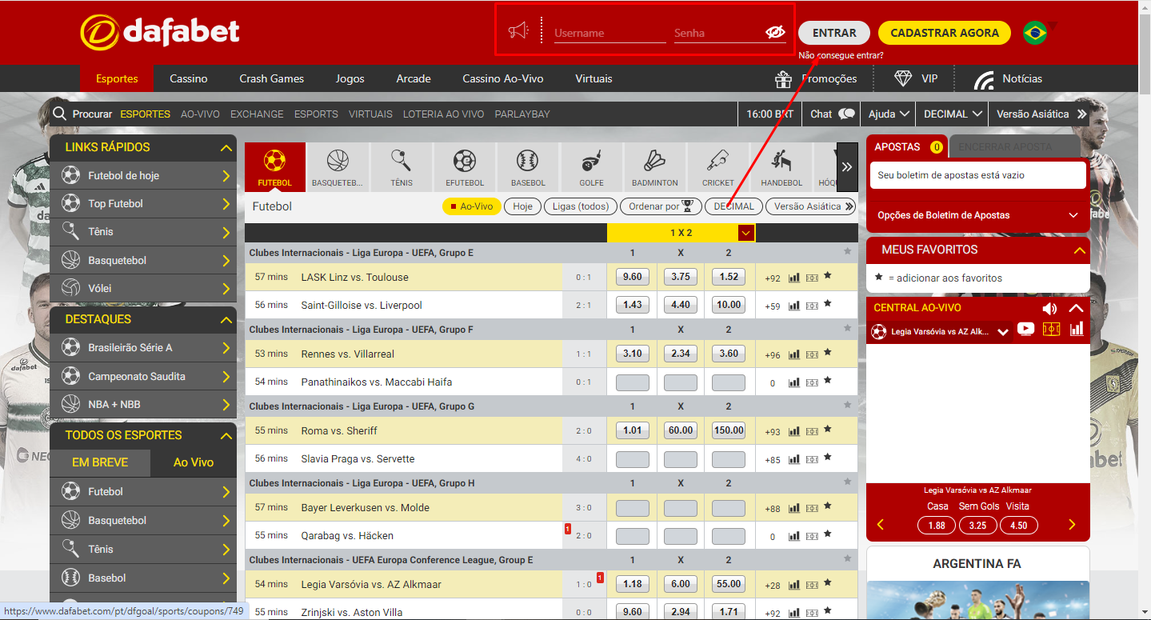Open the Ordenar por trophy filter
This screenshot has height=620, width=1151.
coord(661,206)
